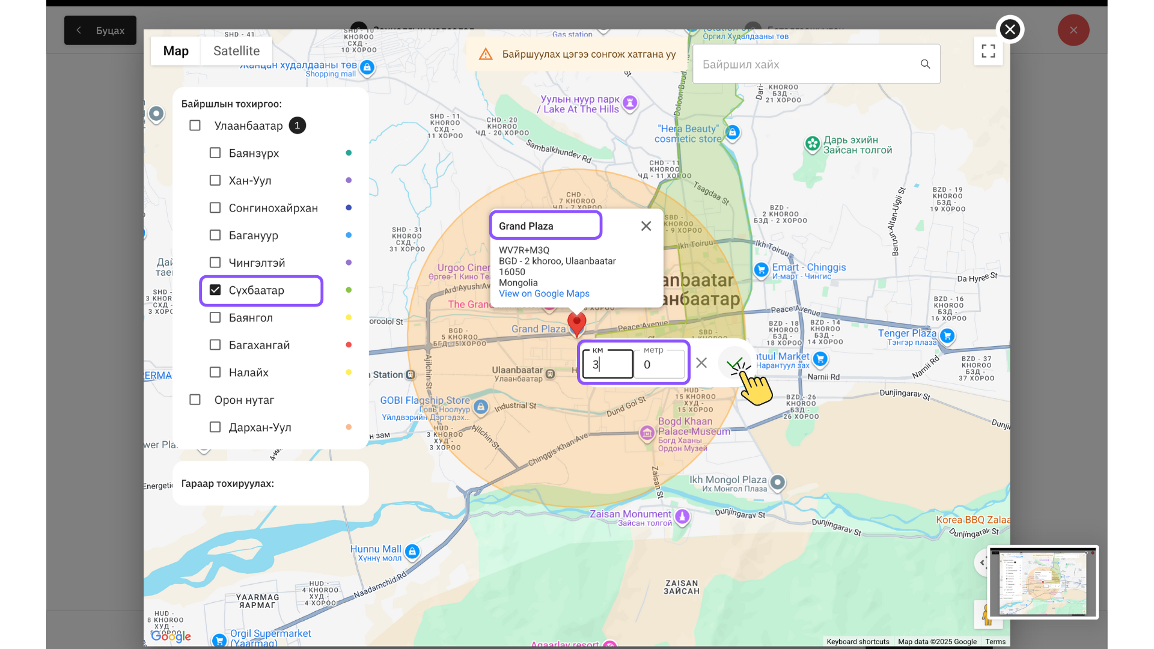
Task: Click the км radius input field
Action: (608, 364)
